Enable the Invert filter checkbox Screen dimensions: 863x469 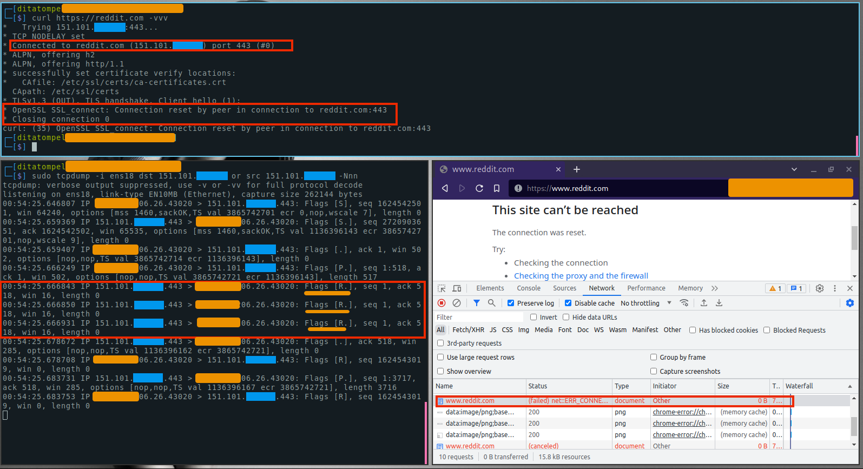533,317
